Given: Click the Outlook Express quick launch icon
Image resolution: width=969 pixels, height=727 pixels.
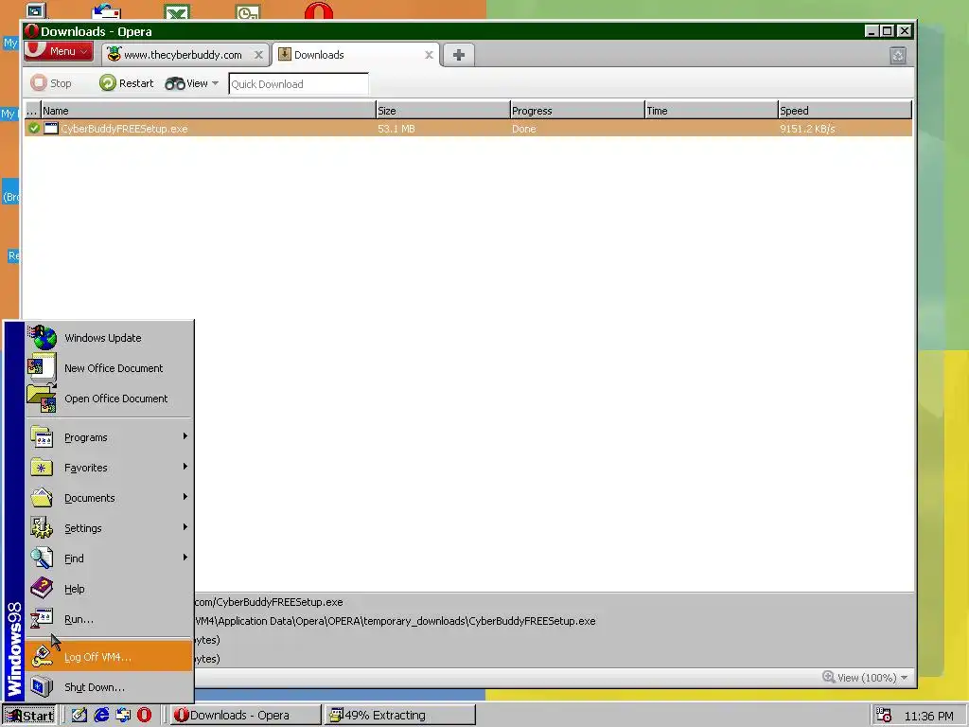Looking at the screenshot, I should [x=123, y=716].
